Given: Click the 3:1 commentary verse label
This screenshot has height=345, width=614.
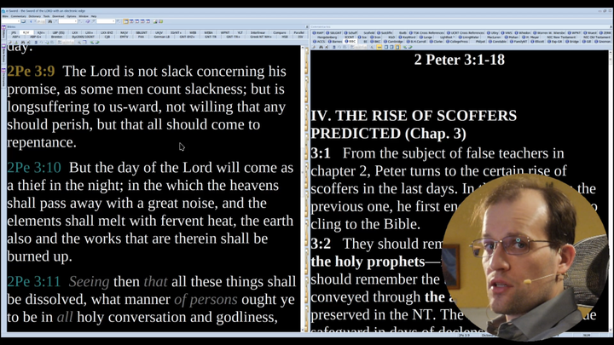Looking at the screenshot, I should (321, 153).
